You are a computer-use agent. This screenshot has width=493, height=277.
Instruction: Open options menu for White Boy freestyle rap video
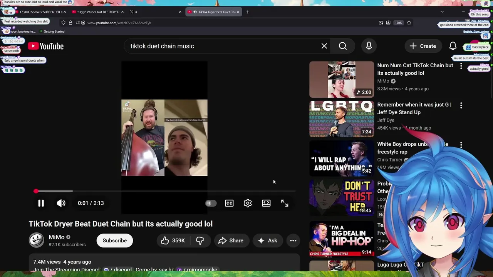coord(461,145)
